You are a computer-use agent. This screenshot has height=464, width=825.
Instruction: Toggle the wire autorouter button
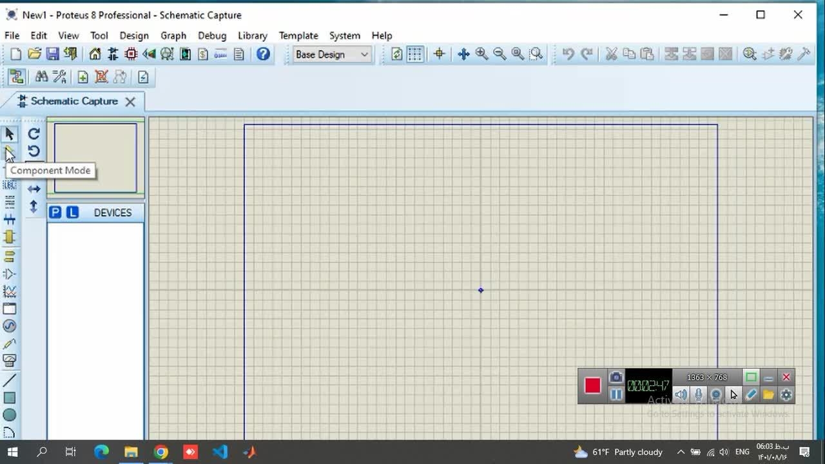coord(17,77)
